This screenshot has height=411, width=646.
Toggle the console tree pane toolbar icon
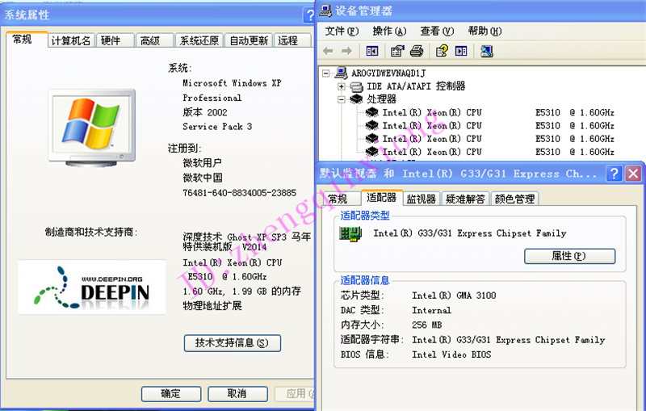tap(372, 51)
